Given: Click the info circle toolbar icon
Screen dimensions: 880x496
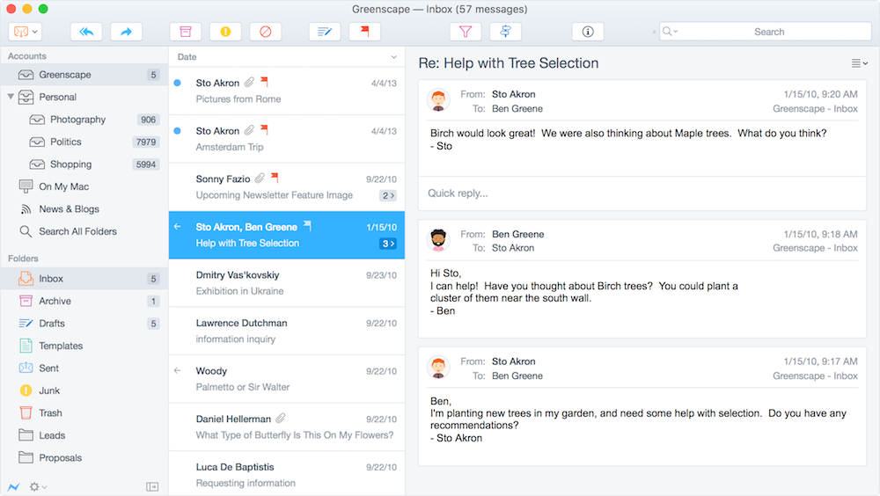Looking at the screenshot, I should [588, 32].
